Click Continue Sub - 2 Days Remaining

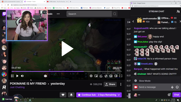coord(99,95)
